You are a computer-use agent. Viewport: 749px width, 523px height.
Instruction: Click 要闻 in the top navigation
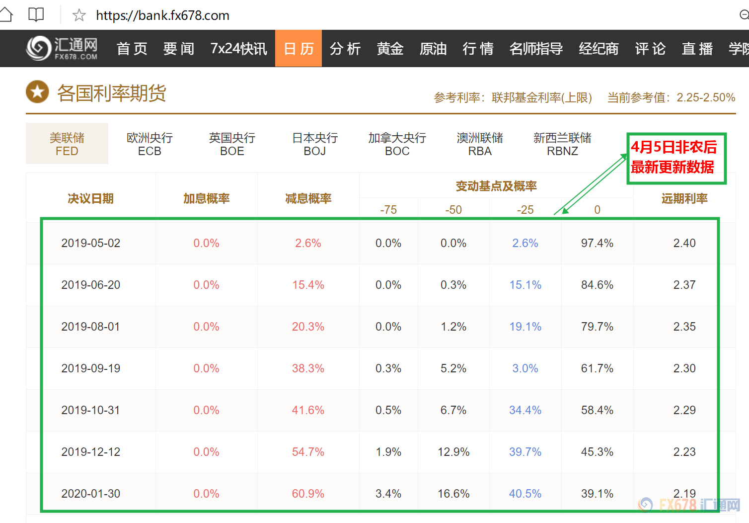pos(178,48)
